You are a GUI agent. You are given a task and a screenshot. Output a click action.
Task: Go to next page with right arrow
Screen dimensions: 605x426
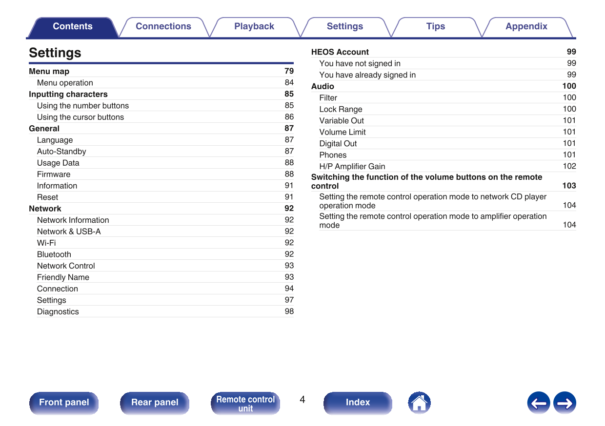[565, 403]
